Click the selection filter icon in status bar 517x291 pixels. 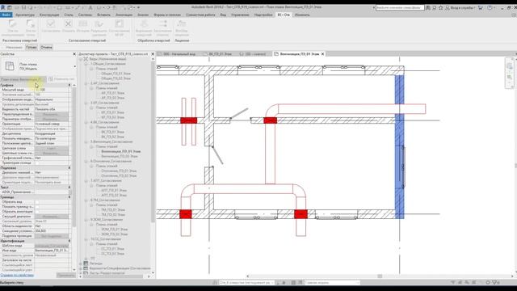coord(494,282)
